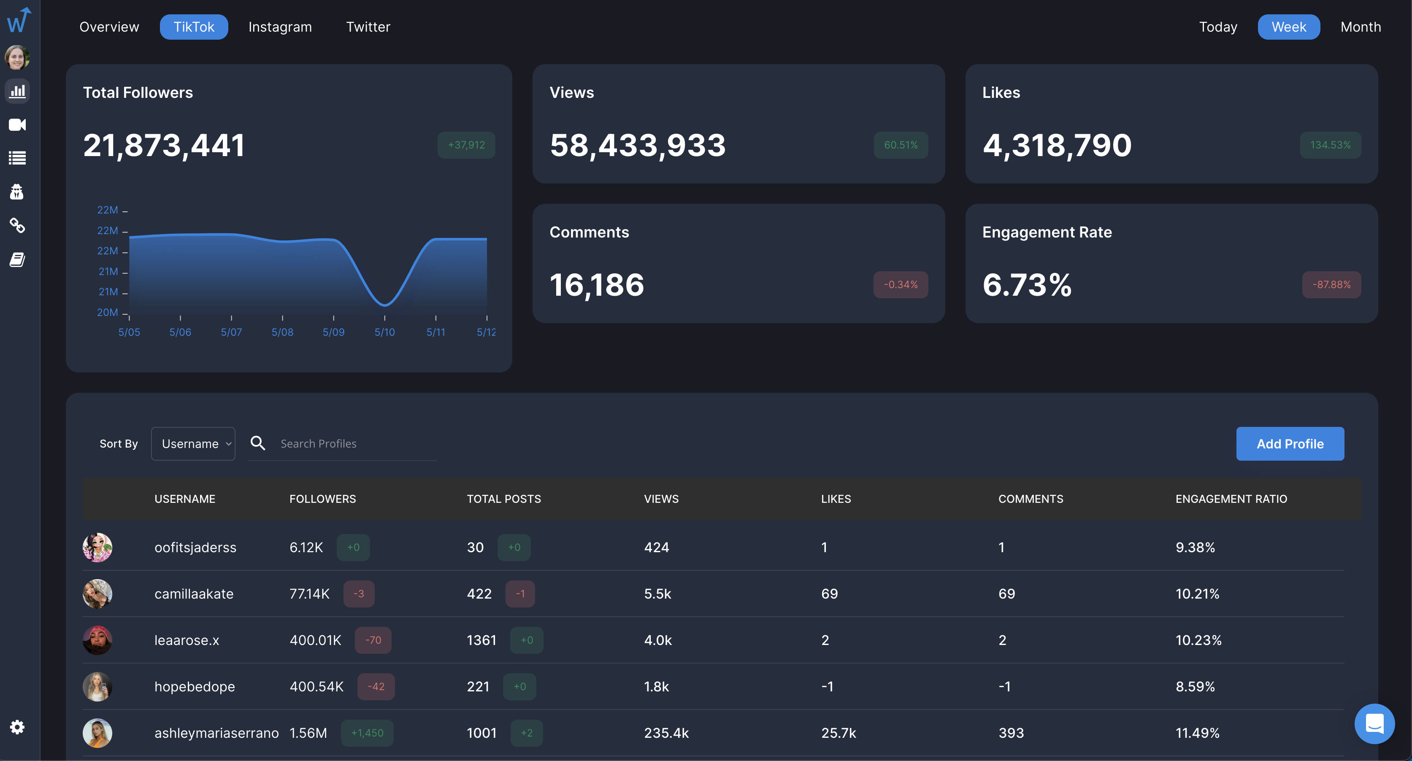1412x761 pixels.
Task: Switch time range to Month
Action: click(x=1360, y=27)
